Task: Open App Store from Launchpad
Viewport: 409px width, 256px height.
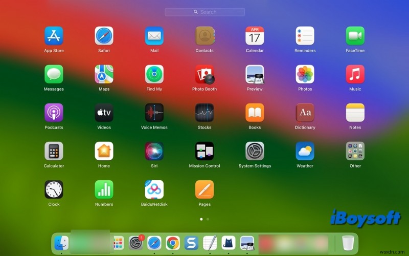Action: (54, 36)
